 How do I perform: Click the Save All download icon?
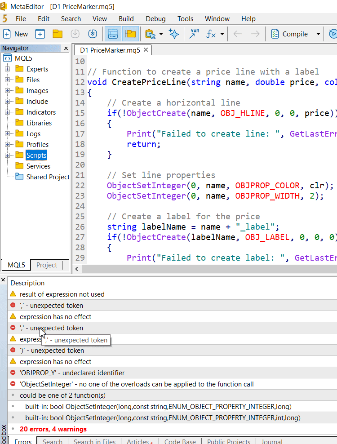(93, 34)
